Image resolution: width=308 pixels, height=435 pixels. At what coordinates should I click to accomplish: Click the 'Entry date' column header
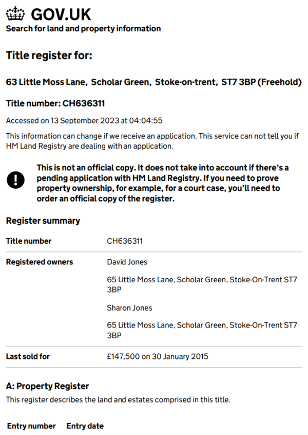click(x=85, y=426)
